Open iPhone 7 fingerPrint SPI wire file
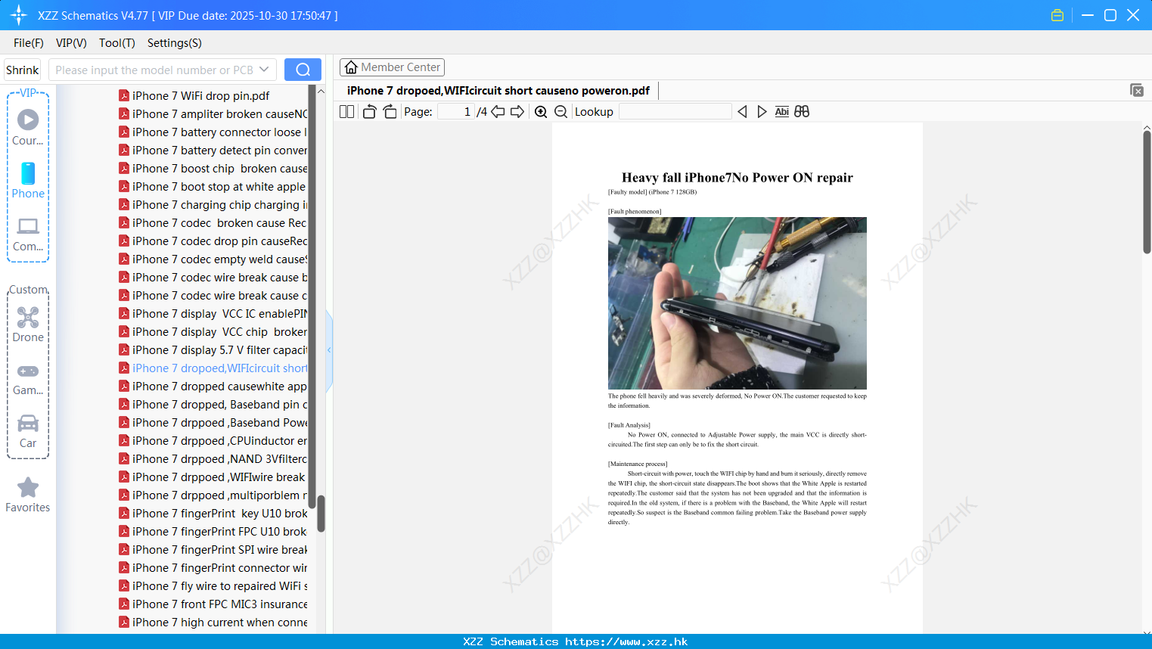1152x649 pixels. click(x=213, y=549)
